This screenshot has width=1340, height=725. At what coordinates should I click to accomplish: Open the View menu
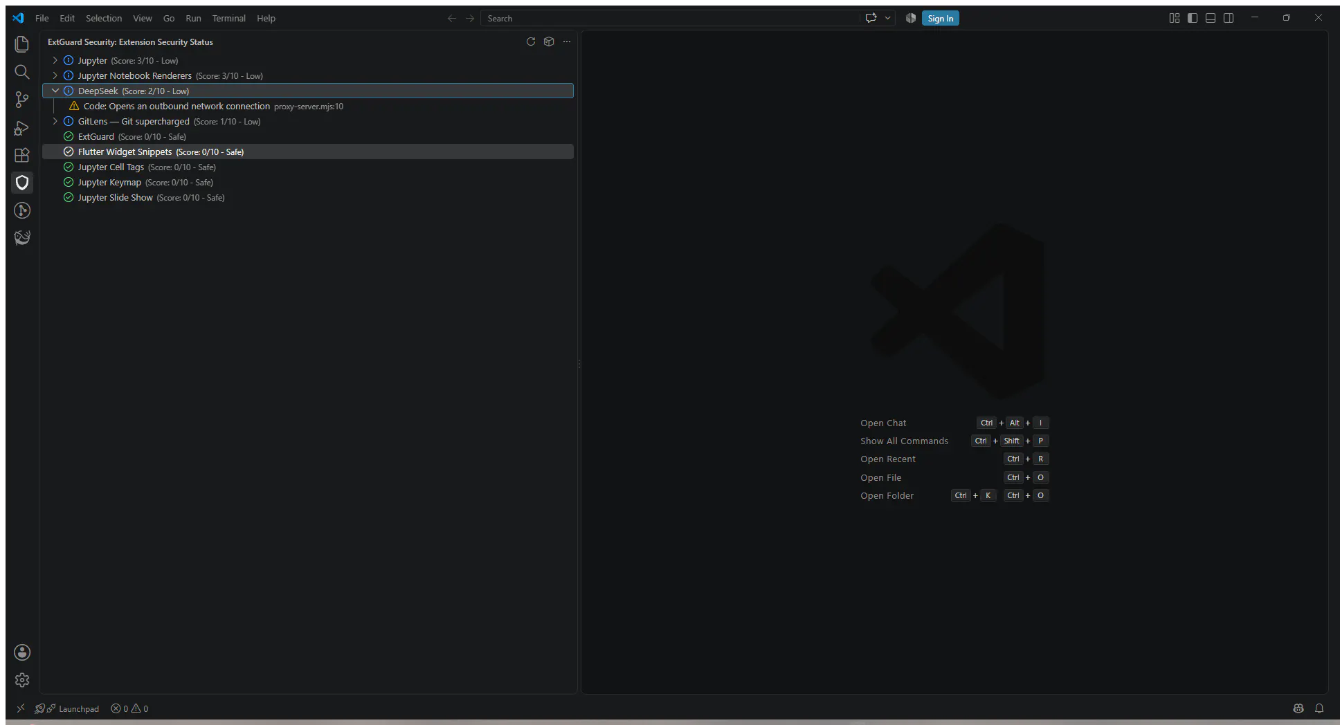tap(143, 18)
